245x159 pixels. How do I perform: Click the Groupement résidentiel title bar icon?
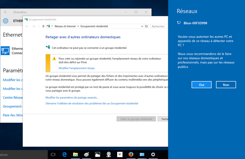coord(26,19)
